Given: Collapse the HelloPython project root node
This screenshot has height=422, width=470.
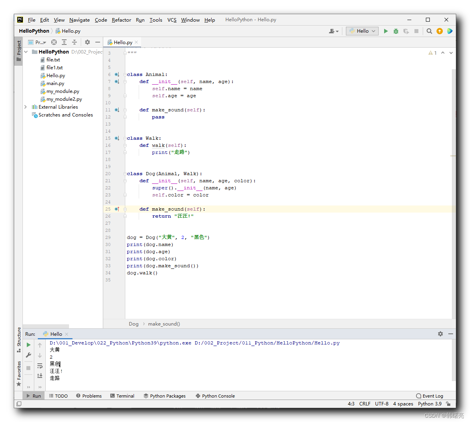Looking at the screenshot, I should pos(26,52).
